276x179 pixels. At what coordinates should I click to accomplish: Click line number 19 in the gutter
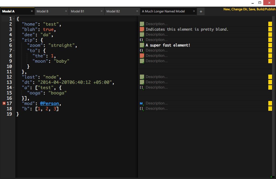click(9, 114)
